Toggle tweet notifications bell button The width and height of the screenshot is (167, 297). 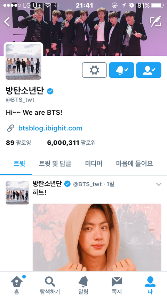point(122,70)
